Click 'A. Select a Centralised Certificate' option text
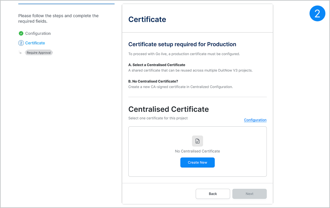The image size is (330, 208). tap(157, 65)
